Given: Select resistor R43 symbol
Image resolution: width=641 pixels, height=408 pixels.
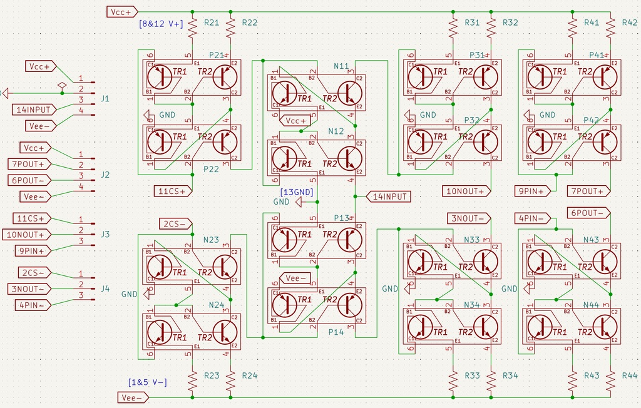Looking at the screenshot, I should point(572,380).
